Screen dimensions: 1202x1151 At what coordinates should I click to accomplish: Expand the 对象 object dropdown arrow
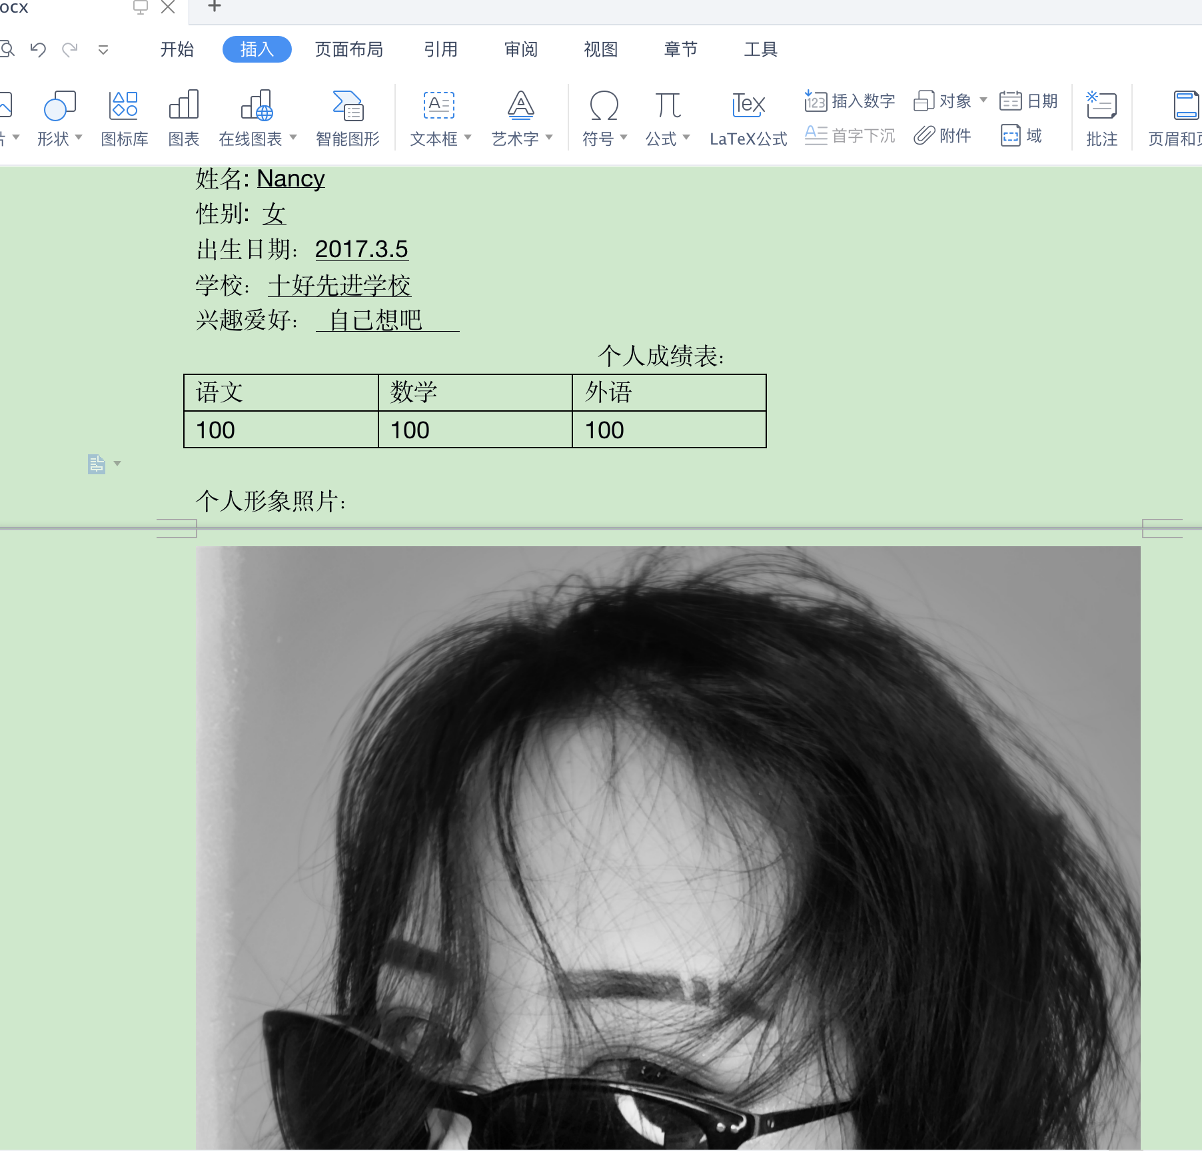(982, 101)
